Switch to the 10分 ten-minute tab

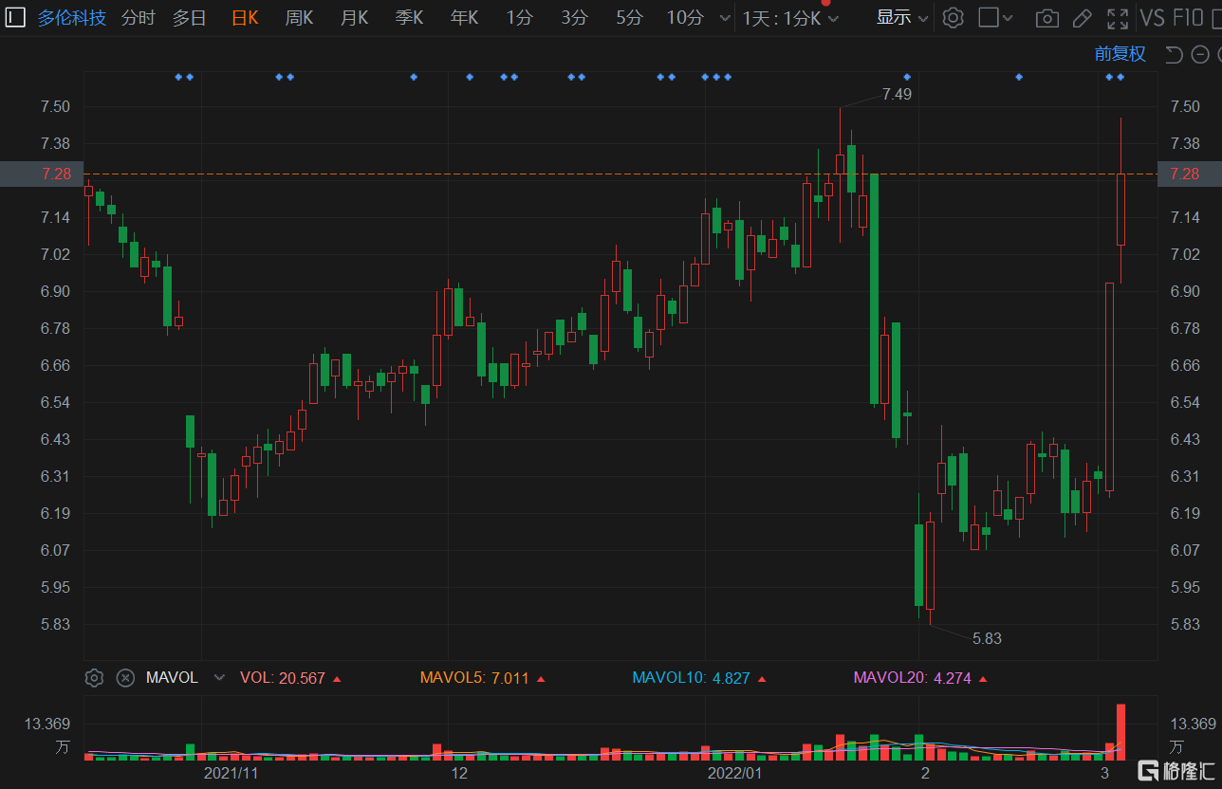point(685,17)
